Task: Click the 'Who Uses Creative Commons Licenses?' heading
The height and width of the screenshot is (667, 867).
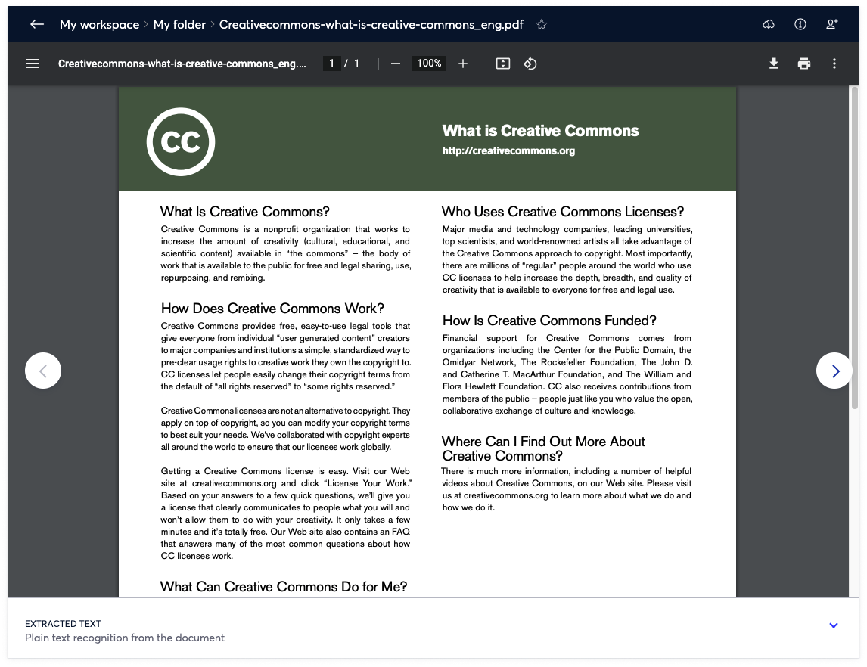Action: coord(563,212)
